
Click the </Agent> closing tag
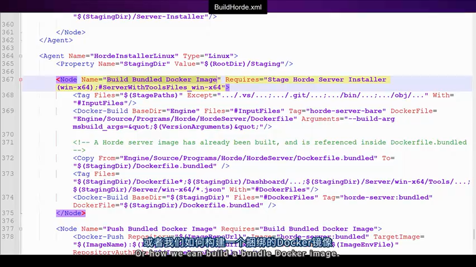click(x=55, y=40)
